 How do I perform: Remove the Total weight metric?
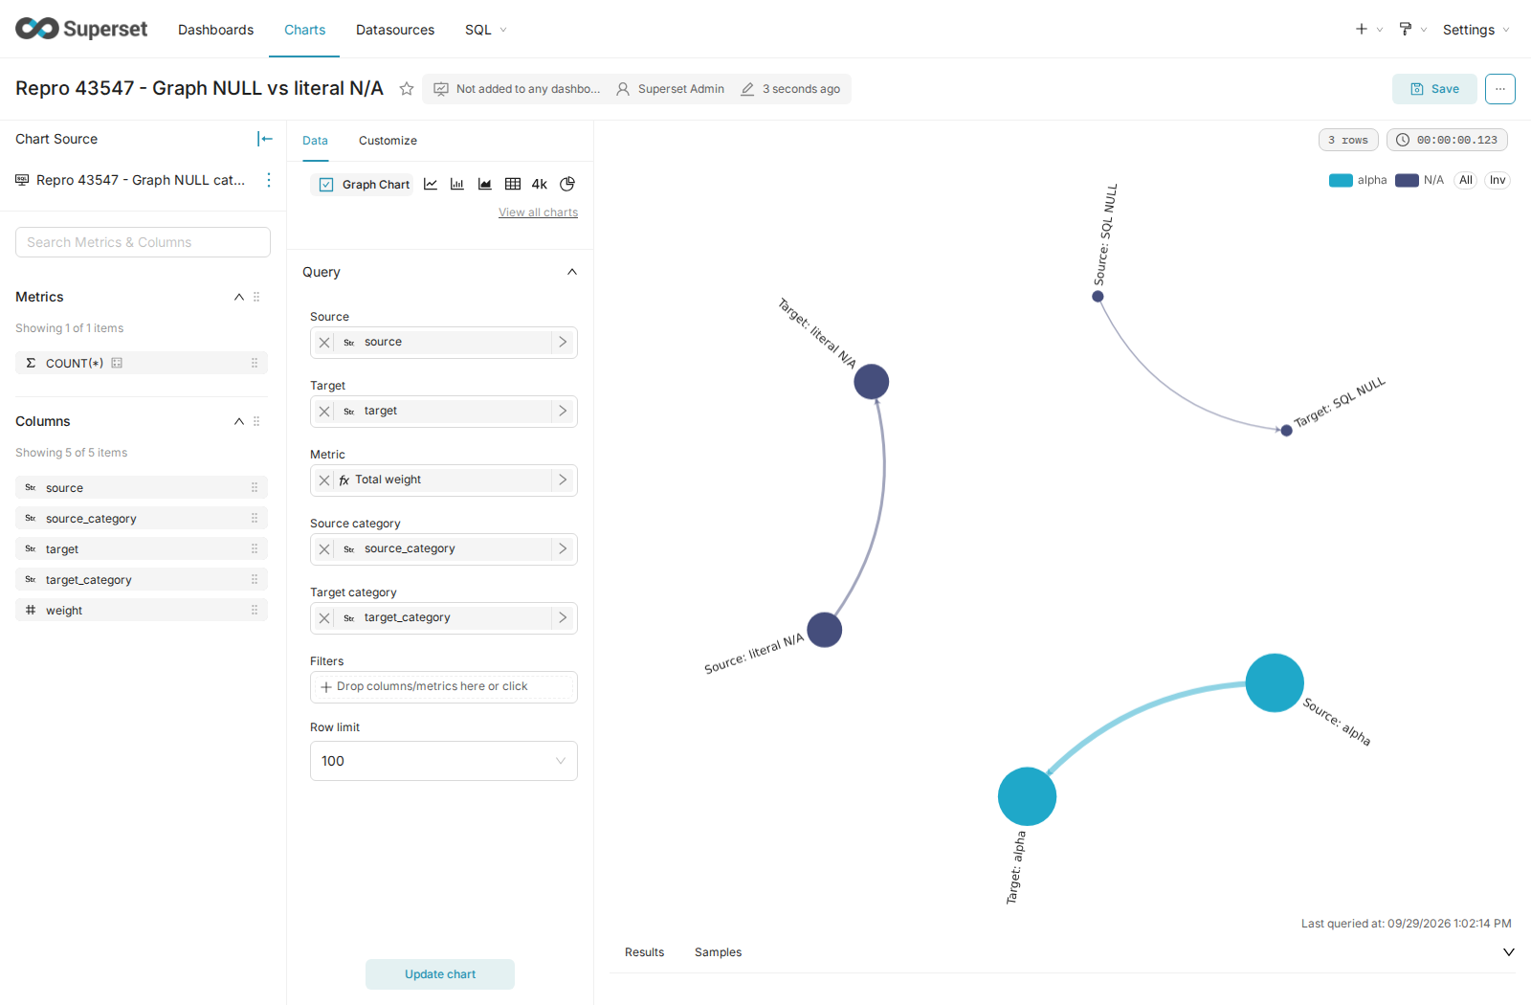click(324, 480)
